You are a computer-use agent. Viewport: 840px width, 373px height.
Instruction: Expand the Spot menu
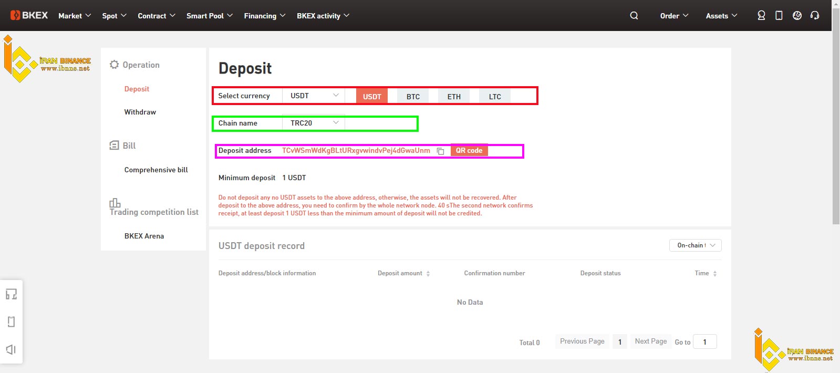click(x=115, y=16)
